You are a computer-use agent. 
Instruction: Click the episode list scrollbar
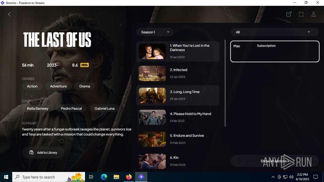click(225, 83)
